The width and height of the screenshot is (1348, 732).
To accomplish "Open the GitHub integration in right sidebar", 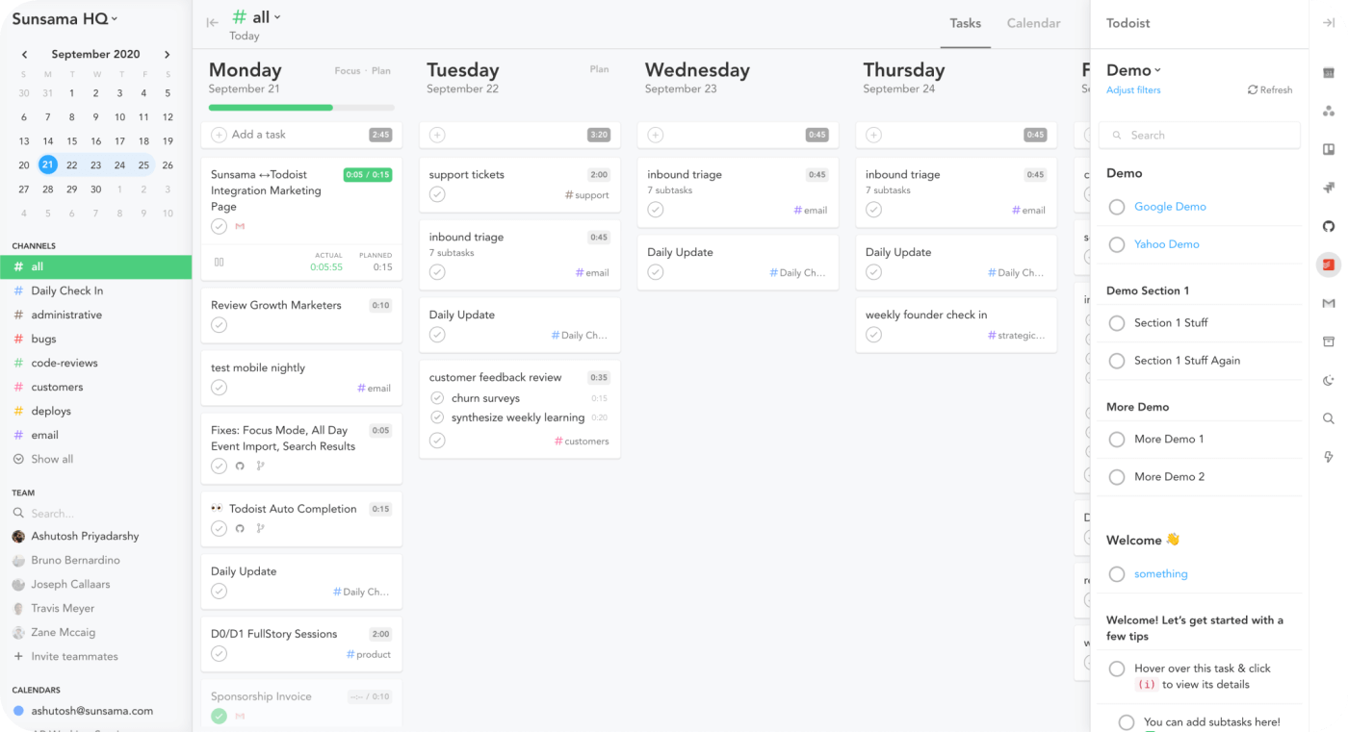I will pyautogui.click(x=1329, y=226).
